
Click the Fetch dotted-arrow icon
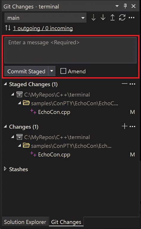(x=94, y=18)
